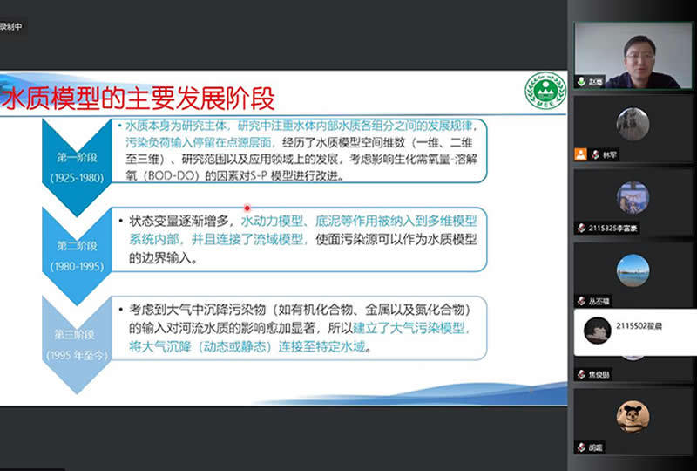Click the muted microphone icon for 丛丕福

581,301
